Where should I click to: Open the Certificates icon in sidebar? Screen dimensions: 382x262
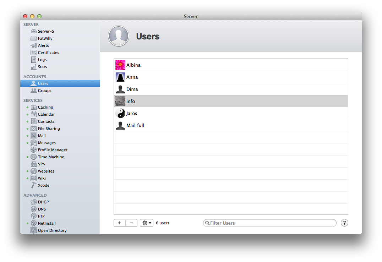click(x=34, y=53)
